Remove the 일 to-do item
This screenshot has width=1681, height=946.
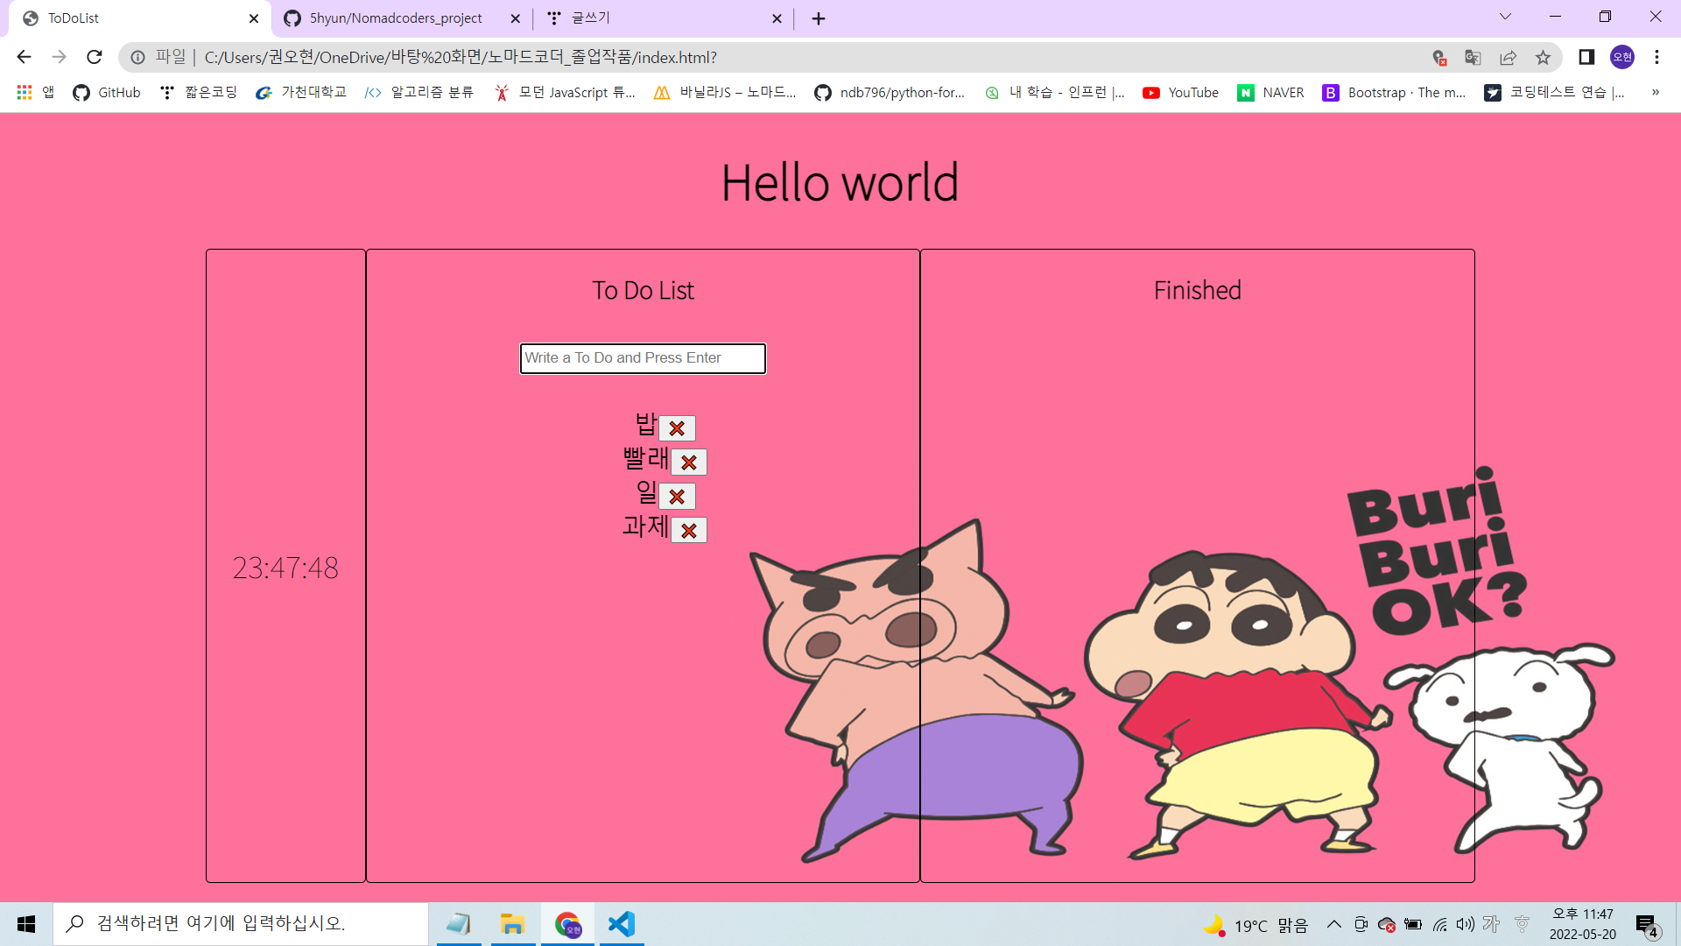(677, 497)
